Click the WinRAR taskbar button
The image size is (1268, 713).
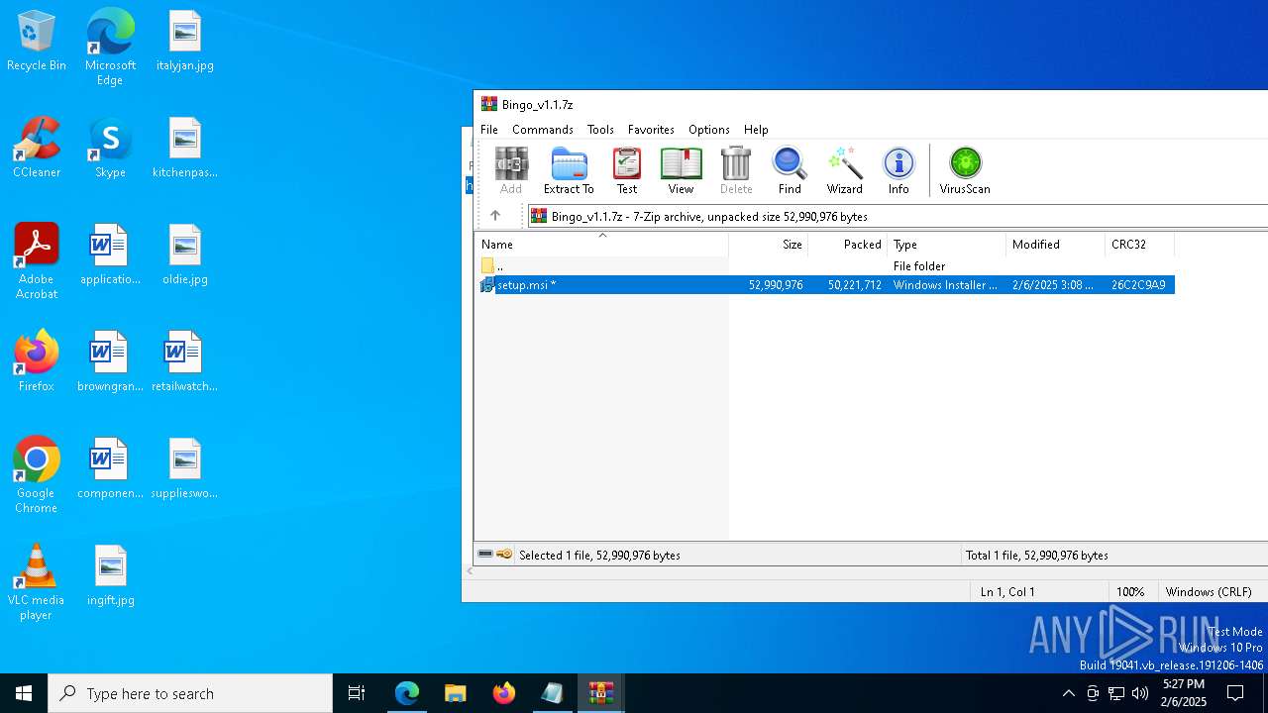tap(601, 693)
